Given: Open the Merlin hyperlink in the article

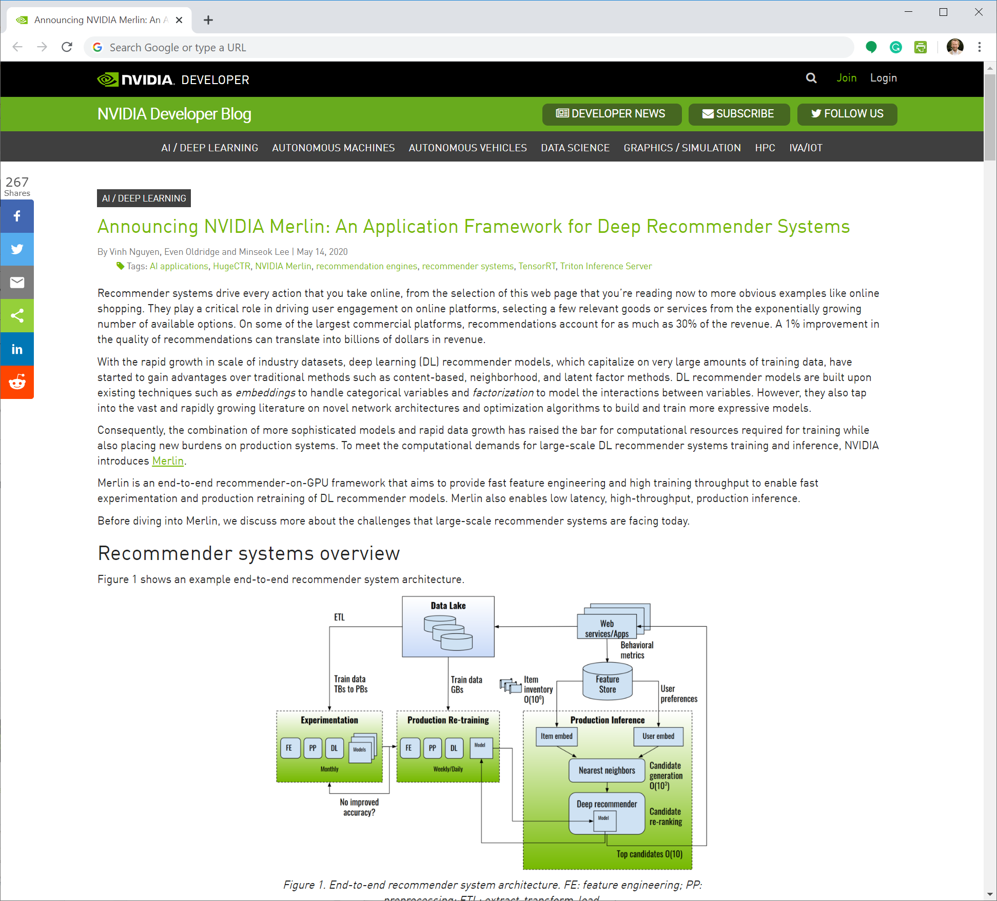Looking at the screenshot, I should [168, 461].
